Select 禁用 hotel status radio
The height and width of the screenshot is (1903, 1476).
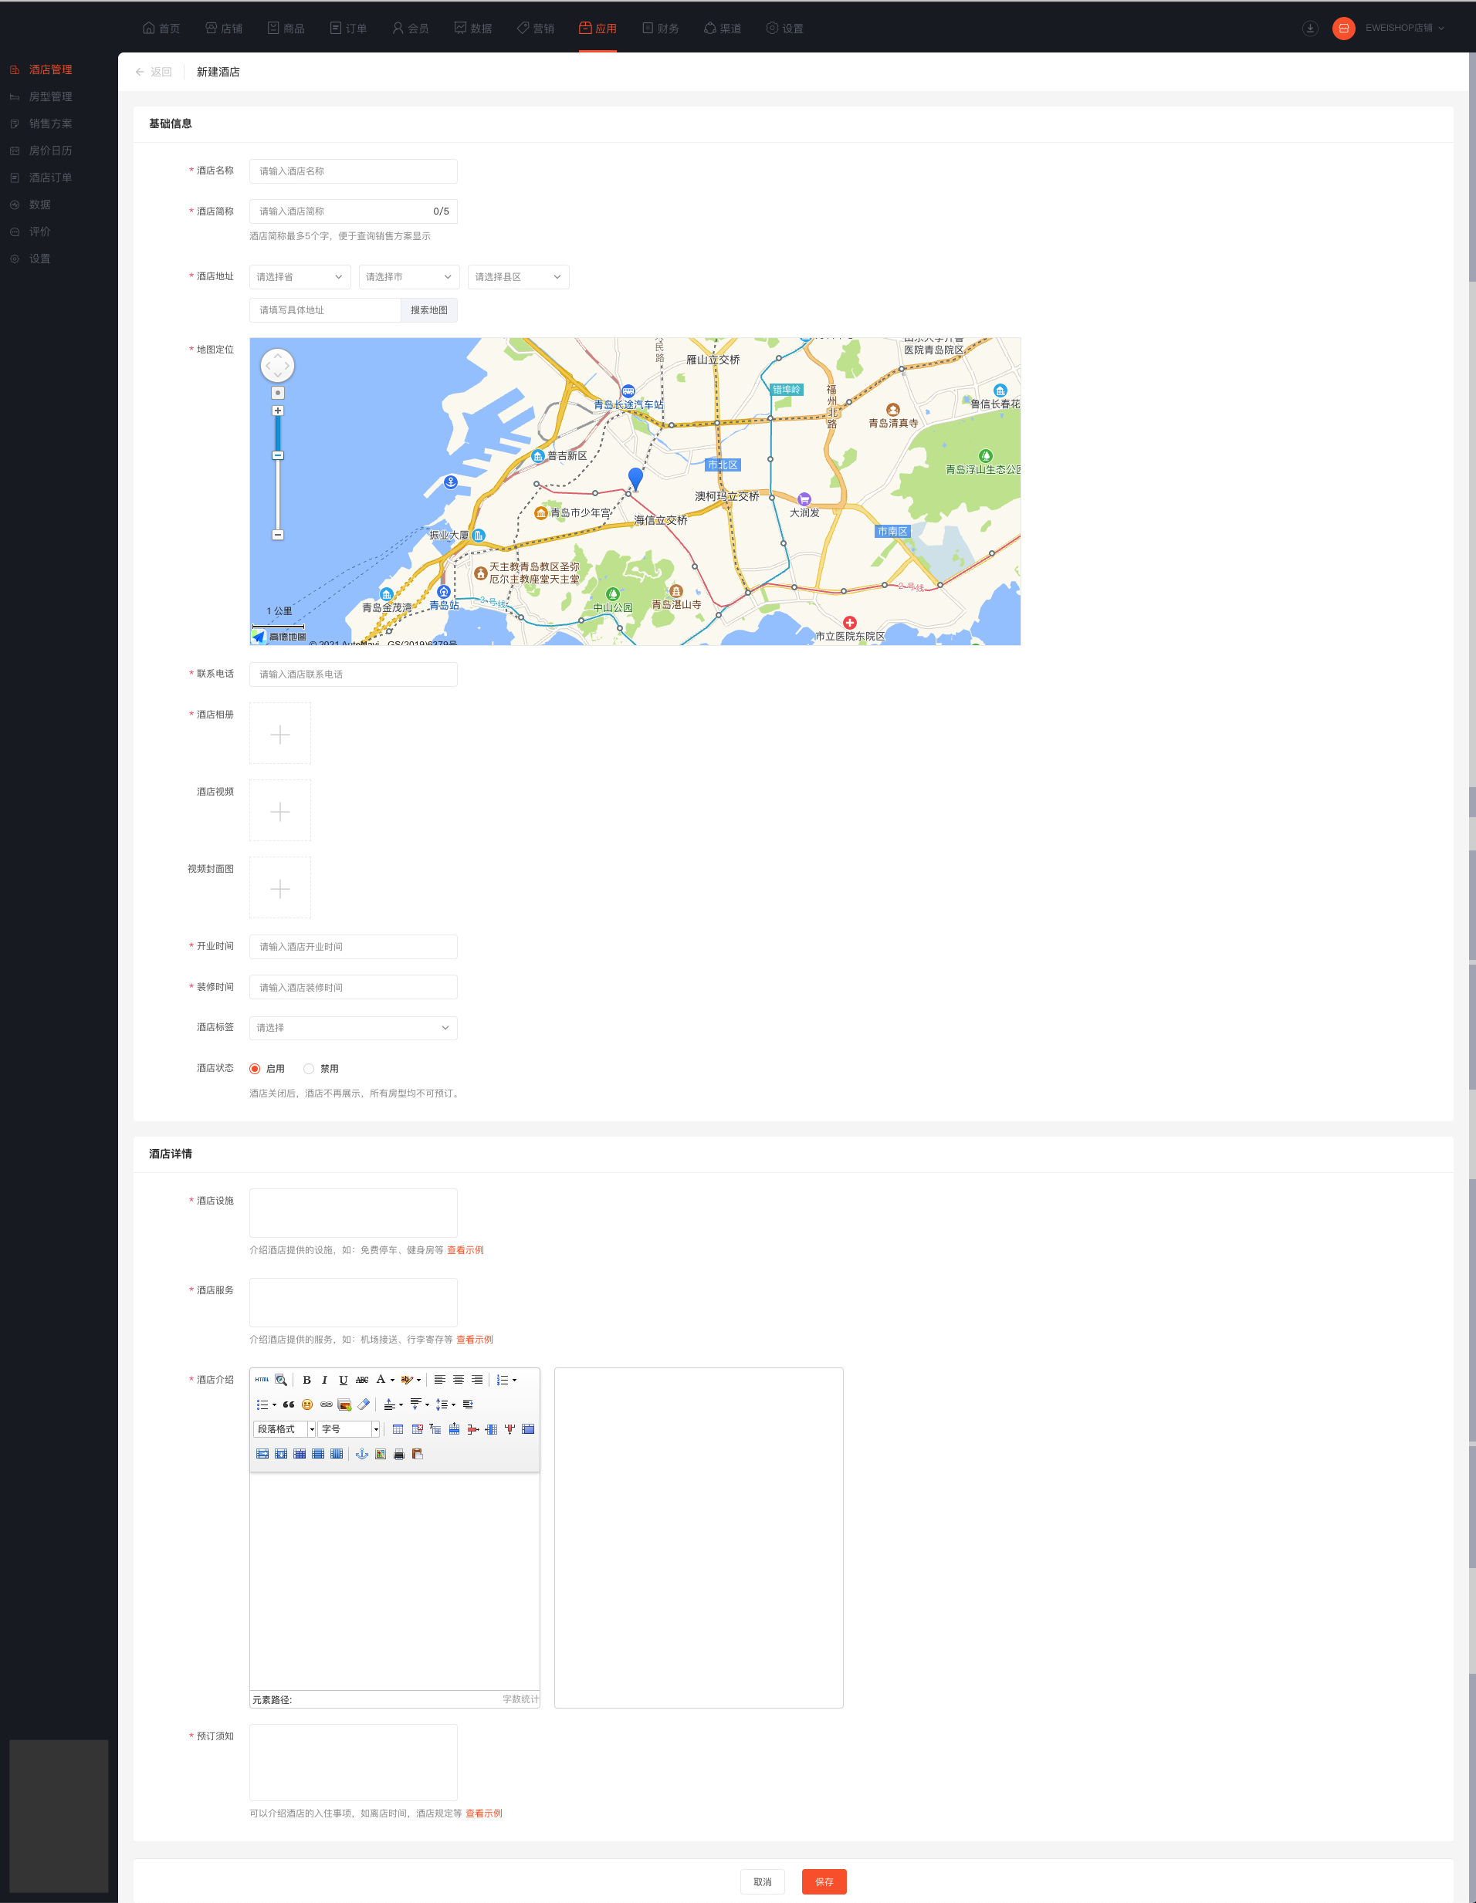[x=309, y=1068]
